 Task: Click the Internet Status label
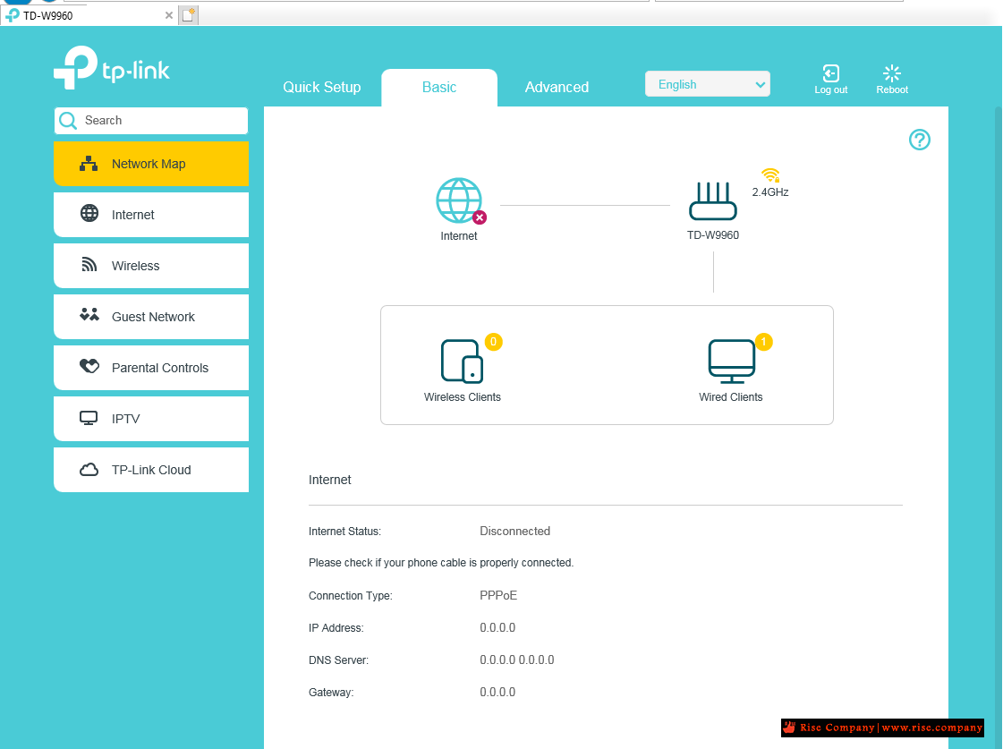[x=344, y=532]
